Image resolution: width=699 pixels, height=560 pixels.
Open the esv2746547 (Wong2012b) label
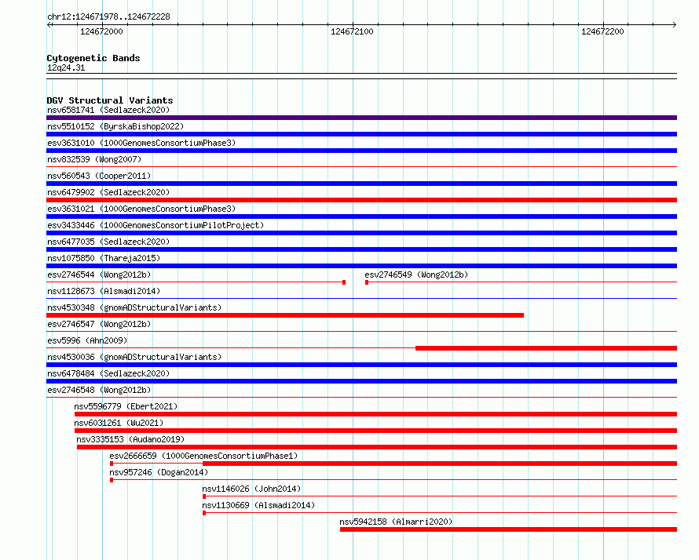point(99,324)
